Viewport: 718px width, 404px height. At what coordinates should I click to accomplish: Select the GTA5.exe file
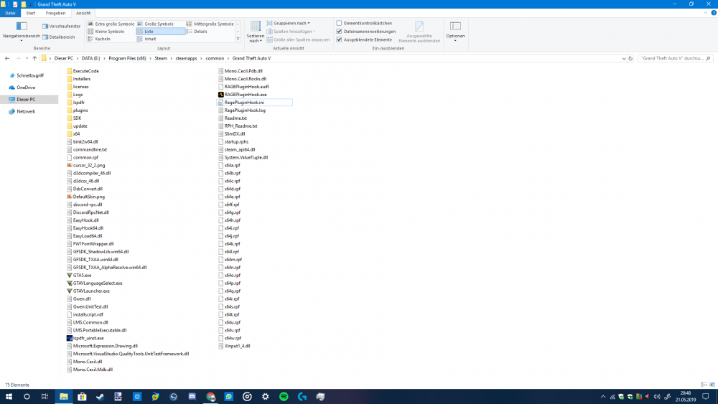(79, 276)
